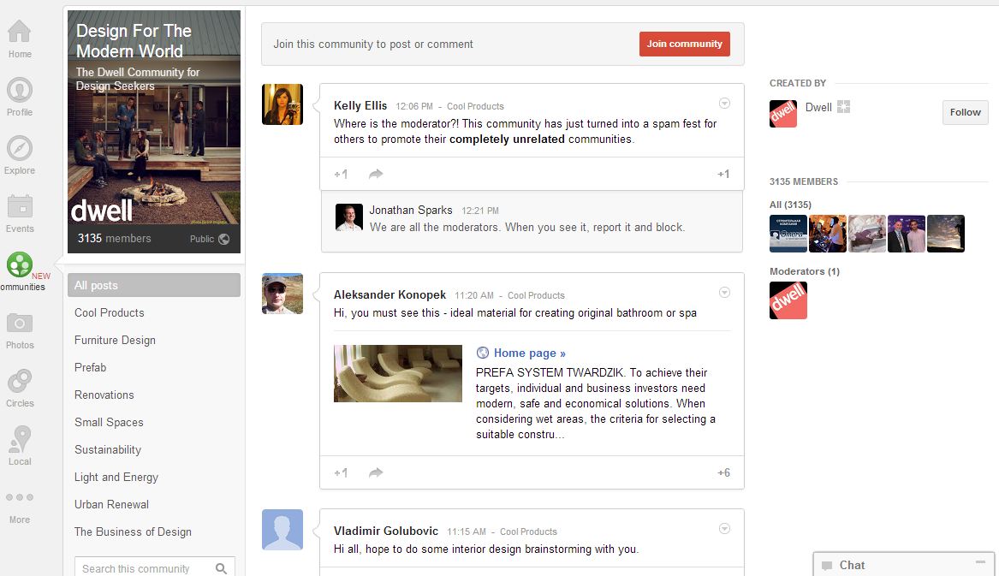
Task: Click the Join community button
Action: (684, 42)
